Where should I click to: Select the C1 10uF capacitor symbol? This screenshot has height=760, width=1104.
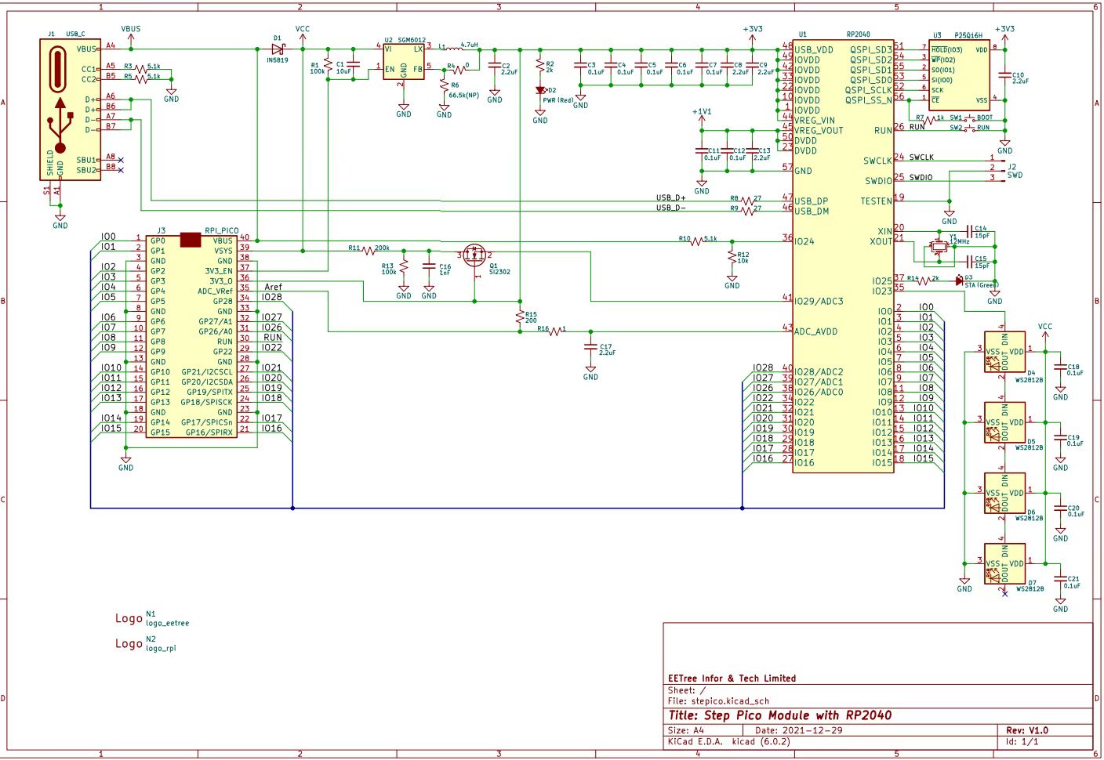353,64
